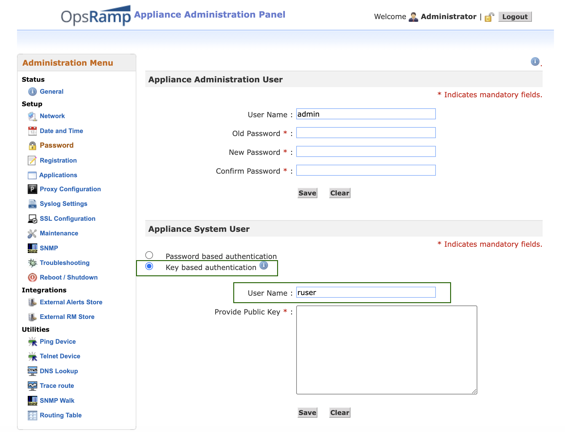Open the Syslog Settings page
Image resolution: width=565 pixels, height=432 pixels.
[x=64, y=204]
